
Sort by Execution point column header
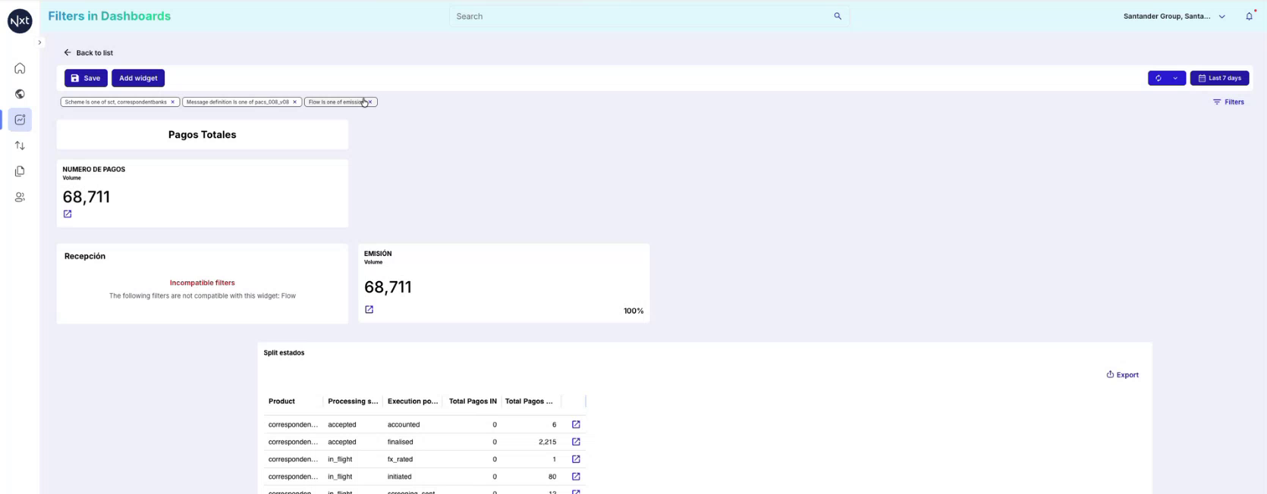pos(413,401)
